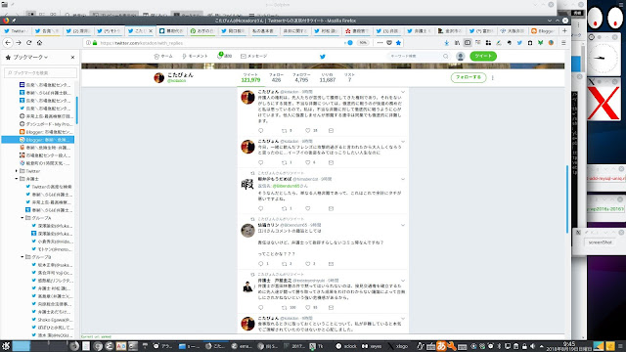Open account avatar menu in Twitter header
626x352 pixels.
461,57
